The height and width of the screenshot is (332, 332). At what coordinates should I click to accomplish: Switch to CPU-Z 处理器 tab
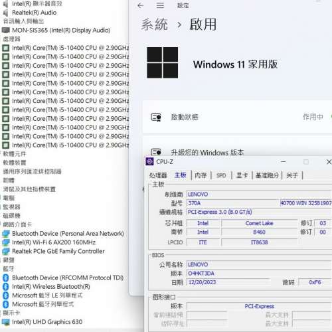tap(158, 175)
